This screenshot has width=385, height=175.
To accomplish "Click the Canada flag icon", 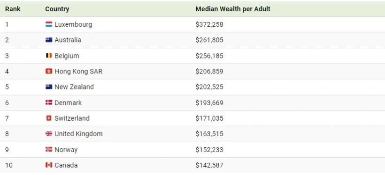I will coord(49,165).
